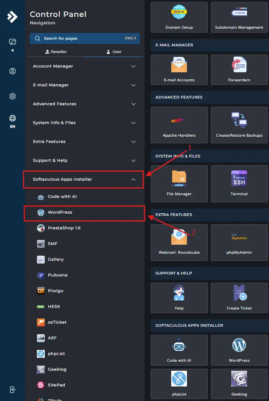Expand System Info & Files chevron
This screenshot has height=401, width=269.
point(134,123)
